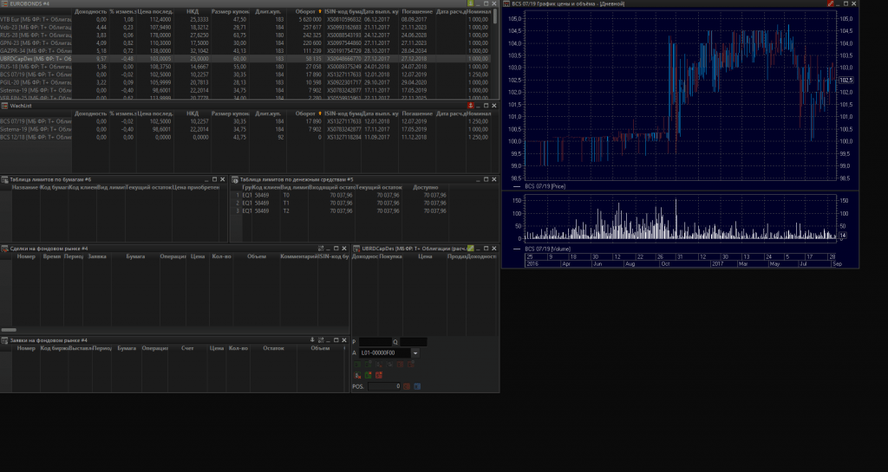
Task: Click Oct label on chart time axis
Action: click(665, 264)
